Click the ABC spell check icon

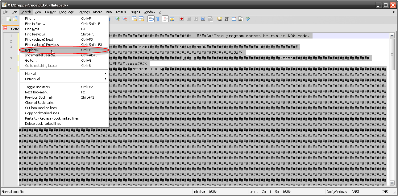click(248, 19)
